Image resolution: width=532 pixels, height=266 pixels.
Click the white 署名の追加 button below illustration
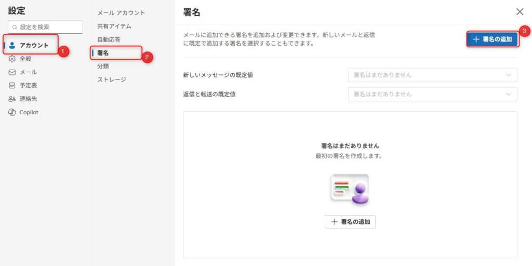350,222
